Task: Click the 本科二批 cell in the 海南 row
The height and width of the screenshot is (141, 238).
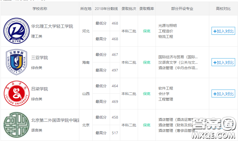Action: [129, 62]
